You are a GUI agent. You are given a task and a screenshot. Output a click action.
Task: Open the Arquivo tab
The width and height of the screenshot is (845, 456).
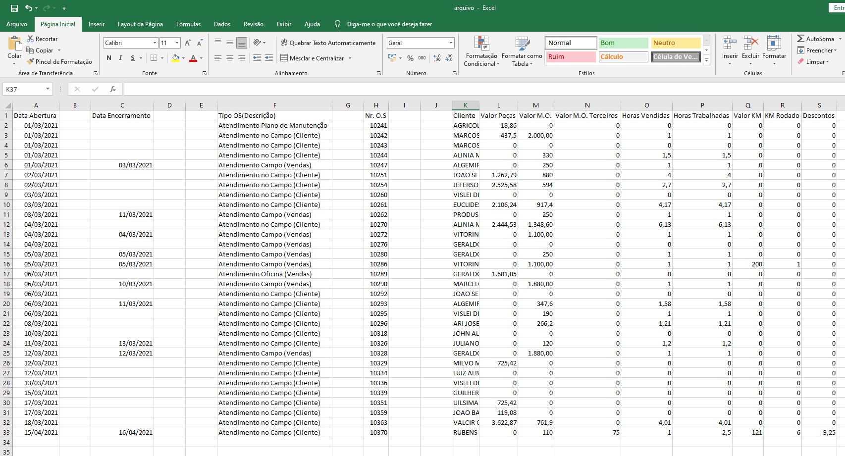coord(17,24)
